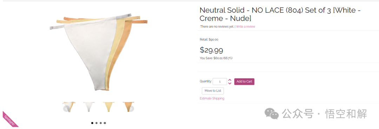Viewport: 379px width, 129px height.
Task: Select the fourth carousel pagination dot
Action: [x=105, y=123]
